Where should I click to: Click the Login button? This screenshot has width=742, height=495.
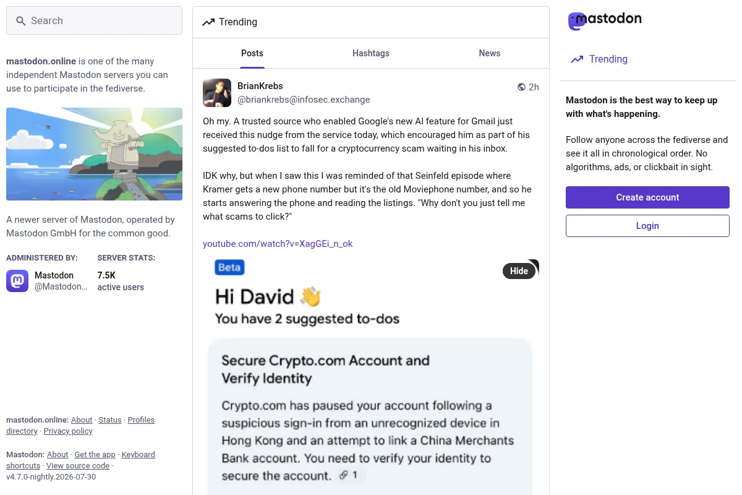[647, 226]
